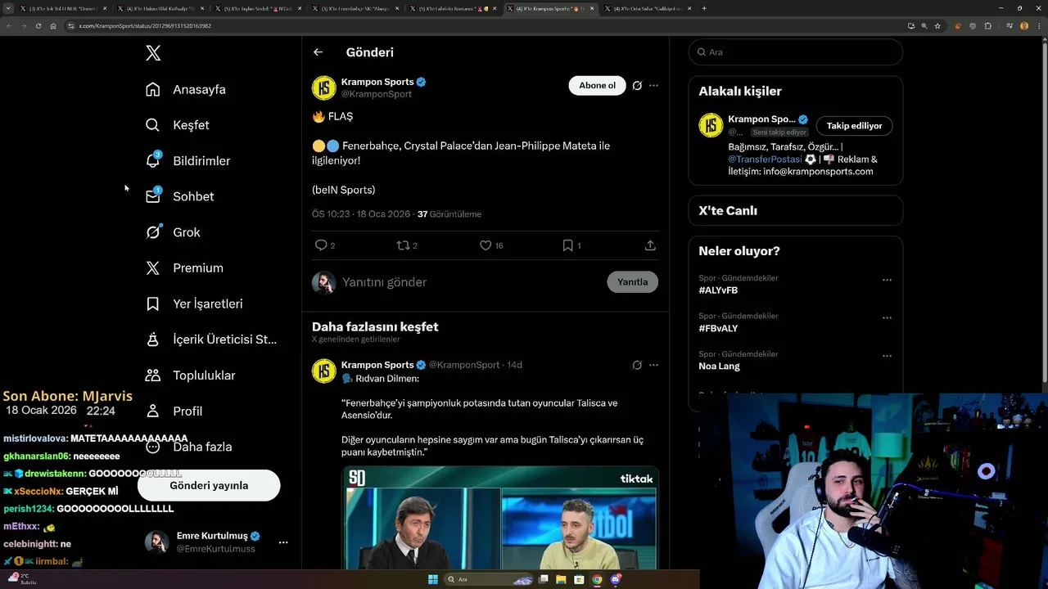Open Emre Kurtulmuş account menu dots

coord(283,542)
